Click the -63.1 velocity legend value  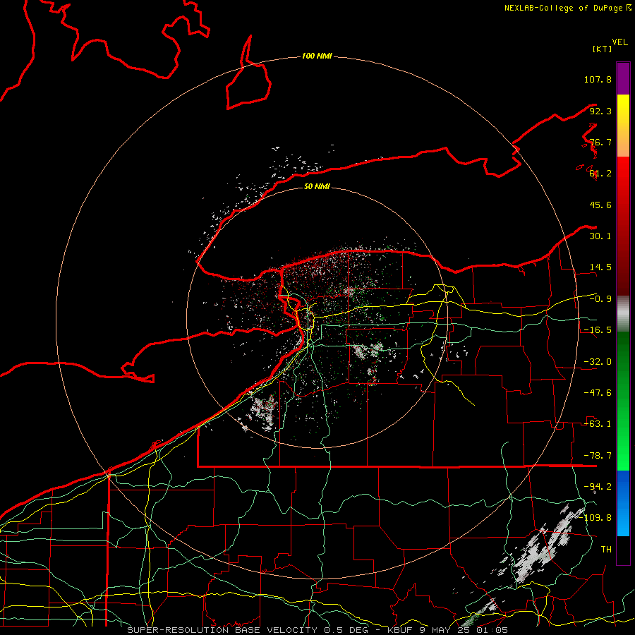598,424
